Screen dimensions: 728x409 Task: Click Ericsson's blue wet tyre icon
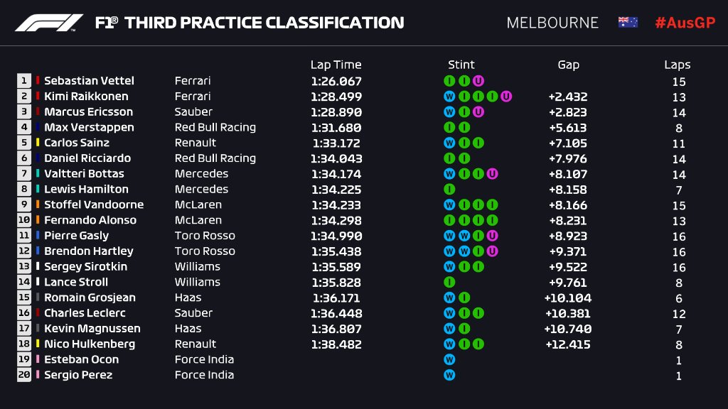click(449, 112)
